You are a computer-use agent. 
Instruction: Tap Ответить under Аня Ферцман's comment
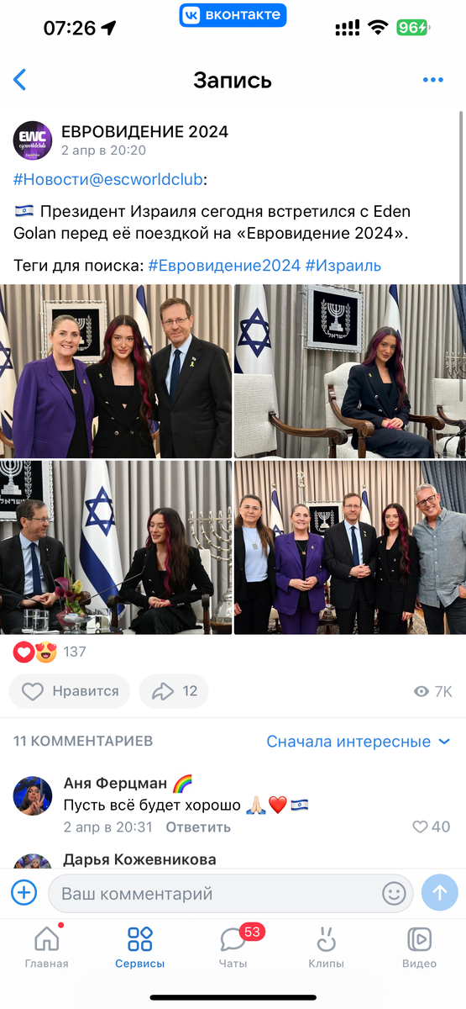click(x=198, y=827)
